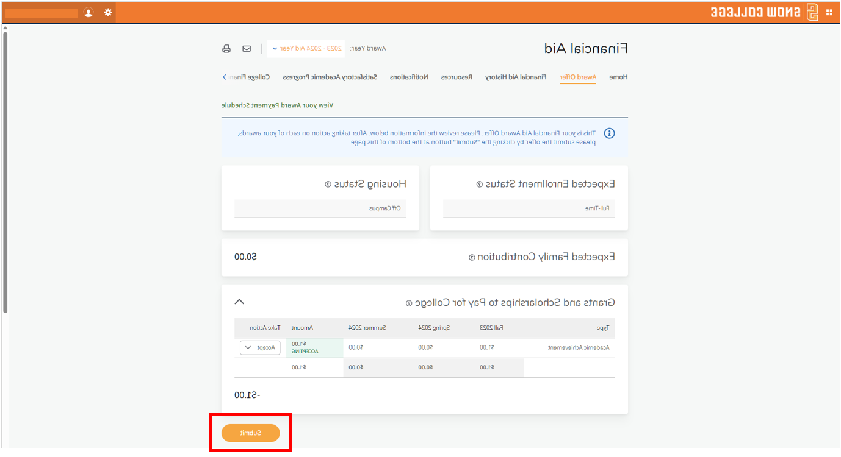The width and height of the screenshot is (841, 457).
Task: Click Academic Achievement's Summer 2024 amount cell
Action: click(x=356, y=348)
